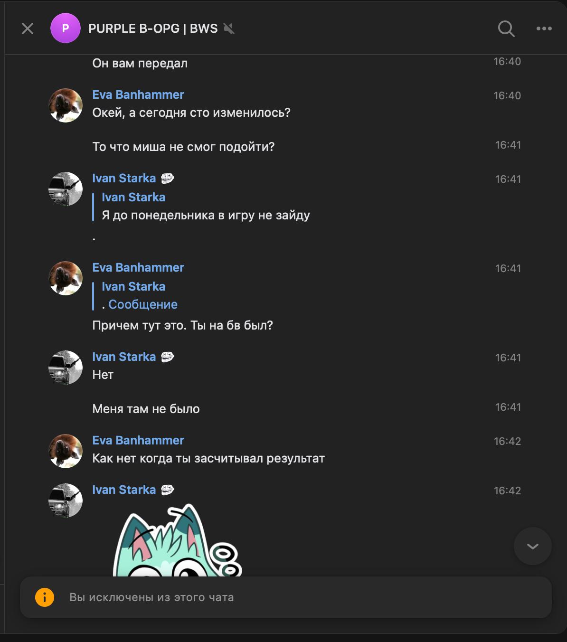
Task: Open the "Сообщение" link in the quoted reply
Action: [x=143, y=304]
